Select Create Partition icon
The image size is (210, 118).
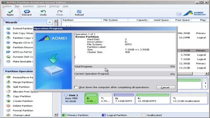8,101
